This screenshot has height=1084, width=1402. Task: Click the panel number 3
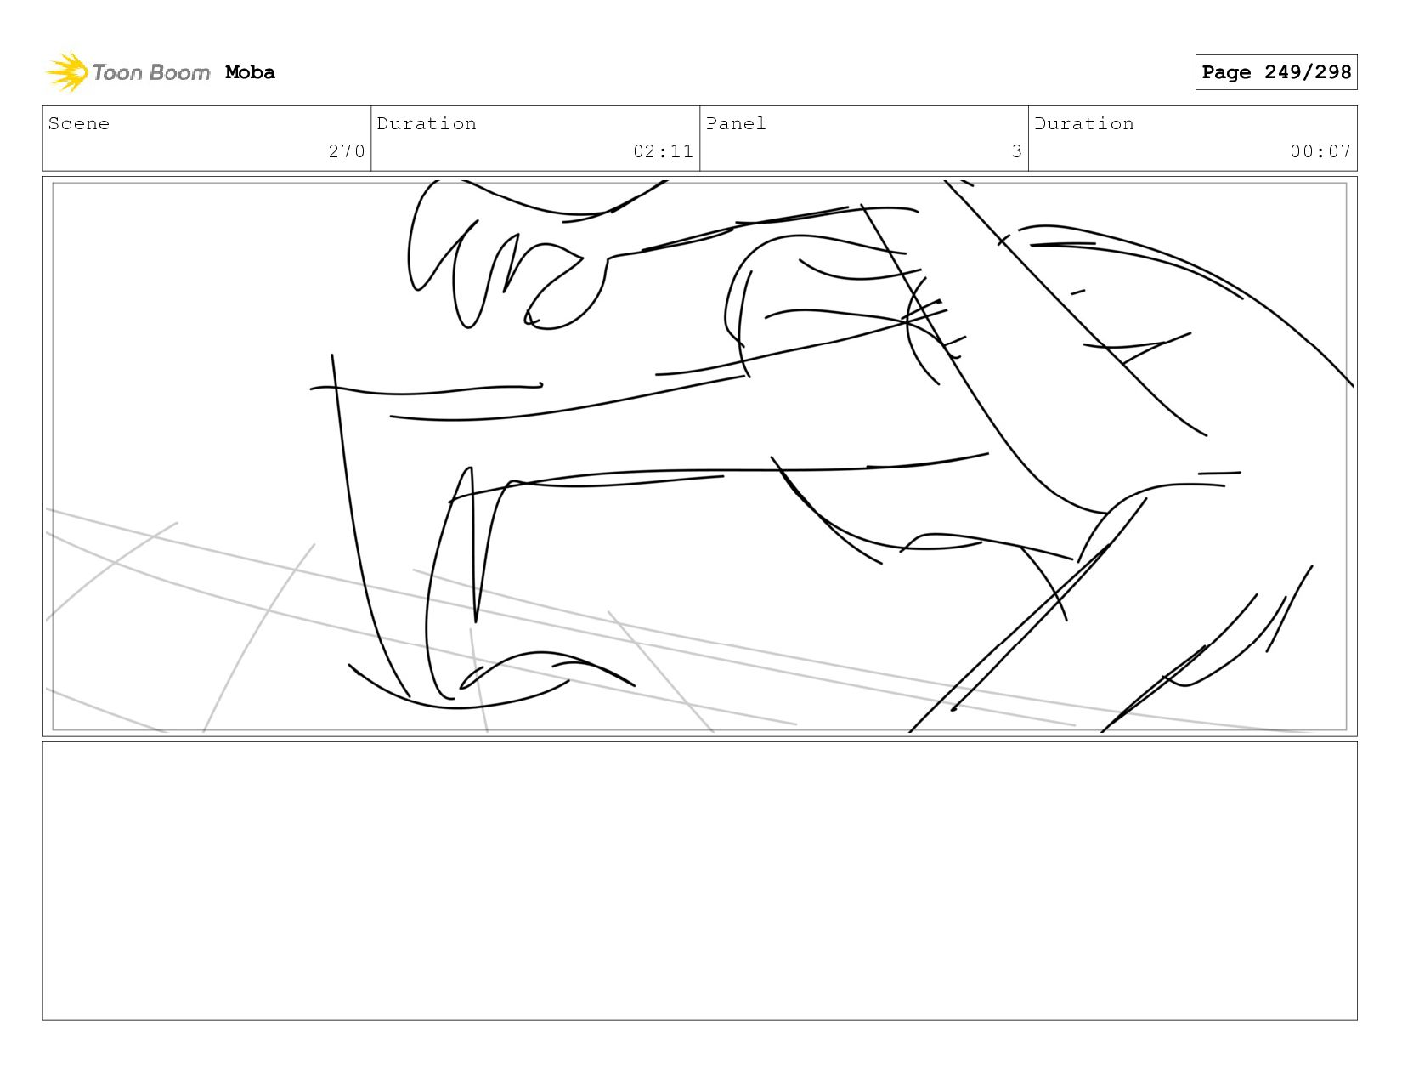(1016, 151)
